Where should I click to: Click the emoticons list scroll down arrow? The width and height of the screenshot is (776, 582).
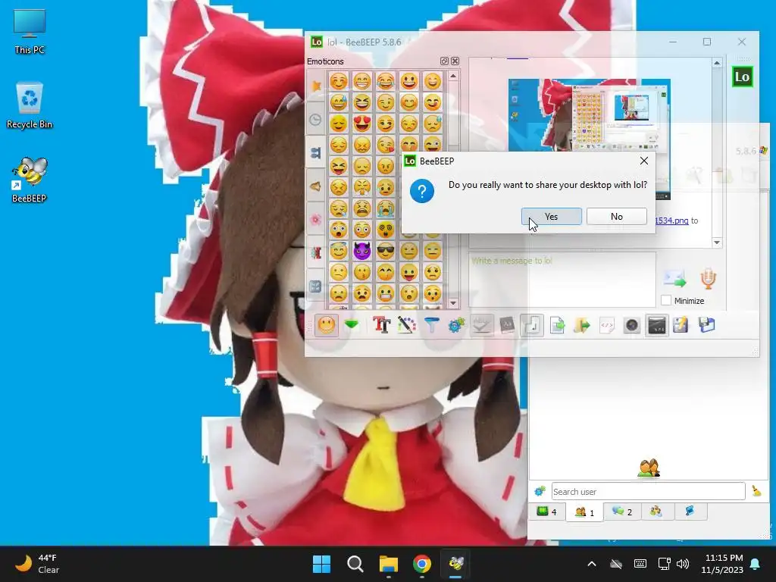(x=453, y=303)
